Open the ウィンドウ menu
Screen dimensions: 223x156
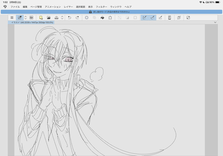click(x=116, y=7)
